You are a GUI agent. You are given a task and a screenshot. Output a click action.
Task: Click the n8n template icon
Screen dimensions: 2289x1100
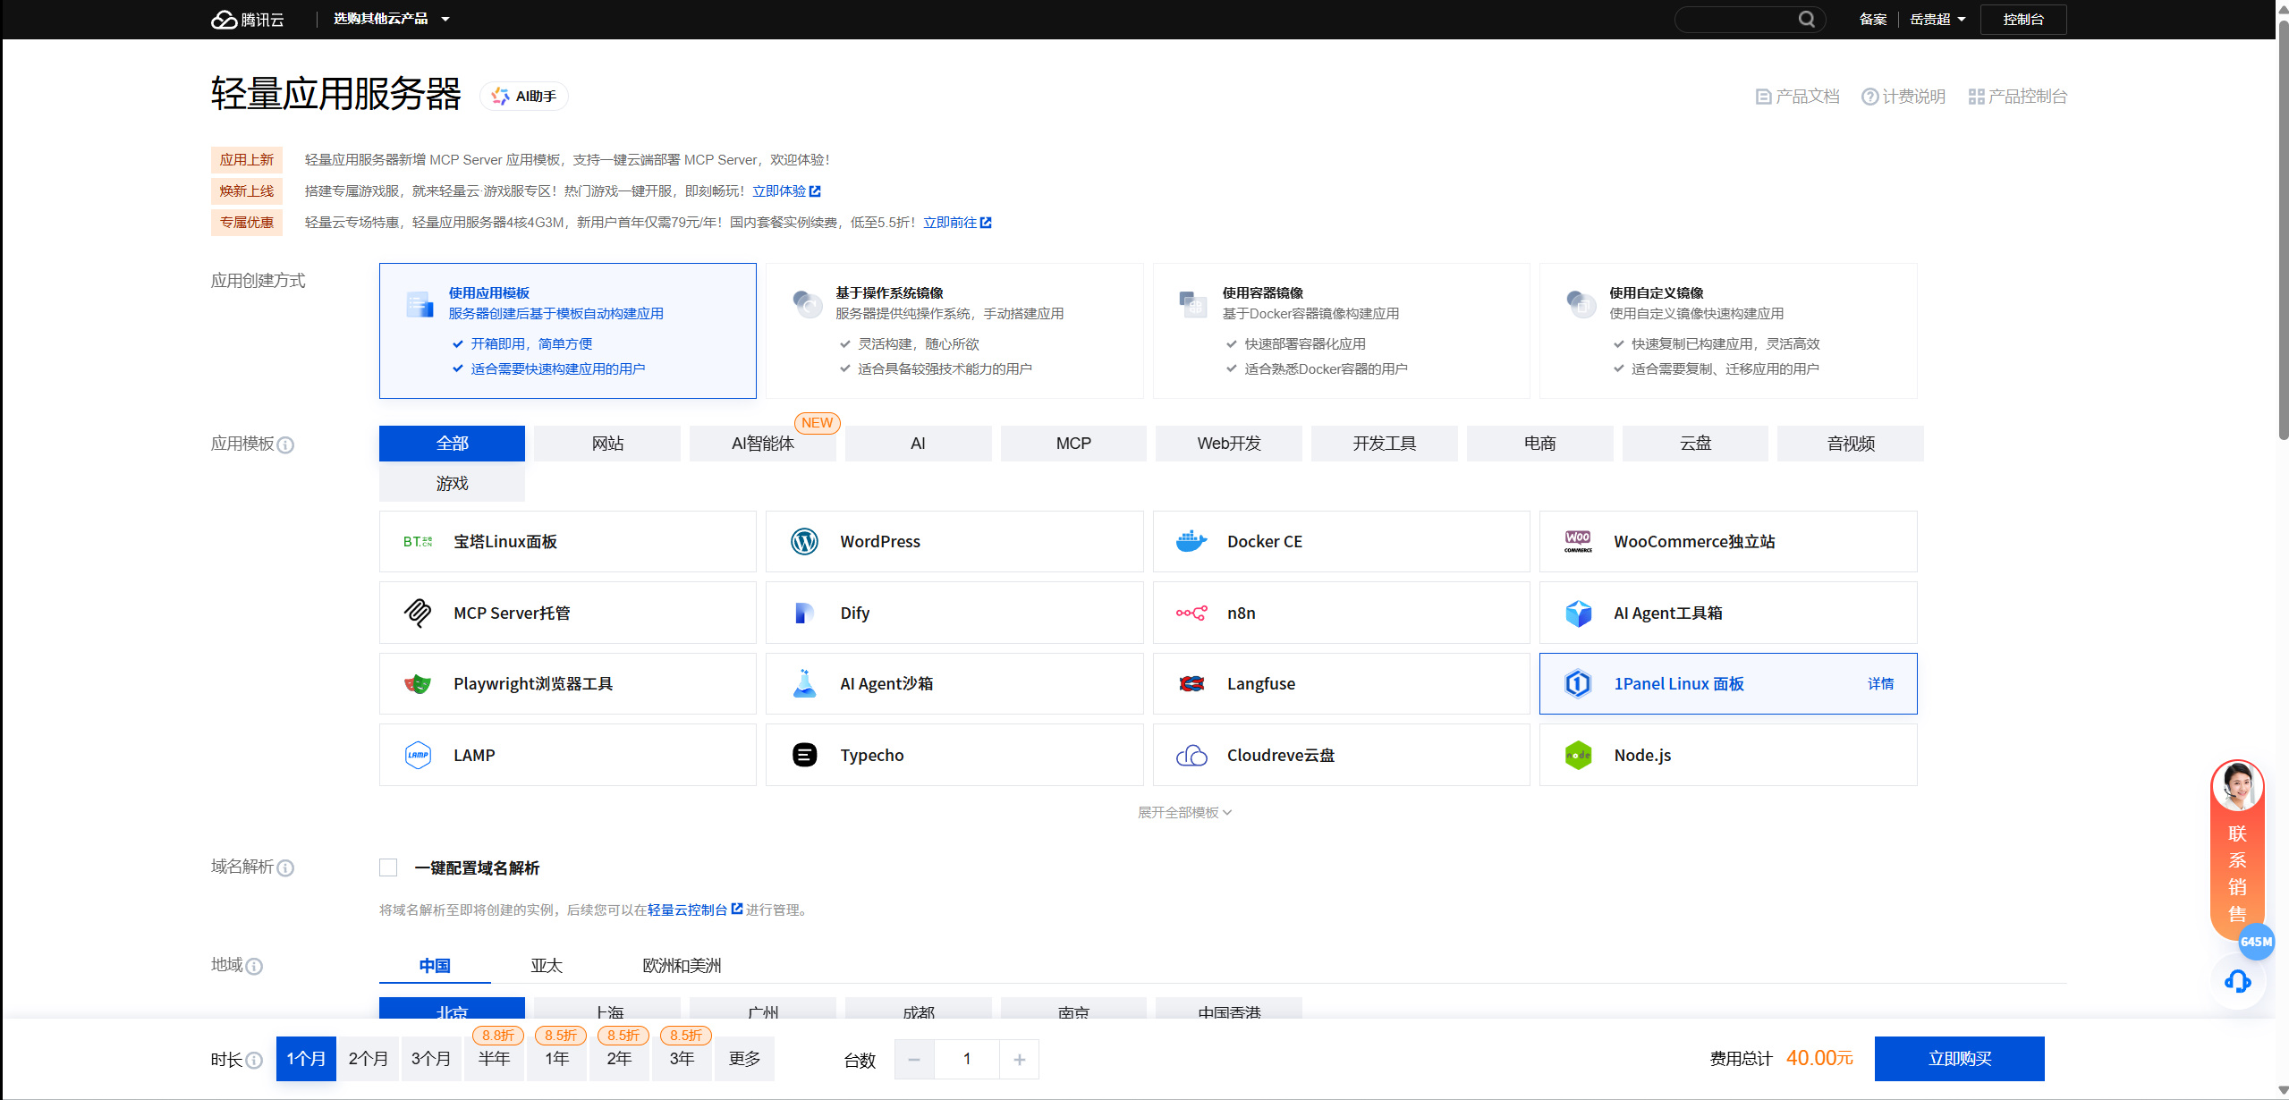pos(1191,613)
